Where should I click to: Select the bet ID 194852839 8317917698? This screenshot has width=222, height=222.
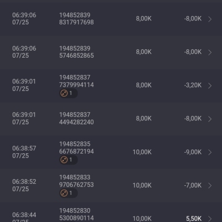pos(77,18)
